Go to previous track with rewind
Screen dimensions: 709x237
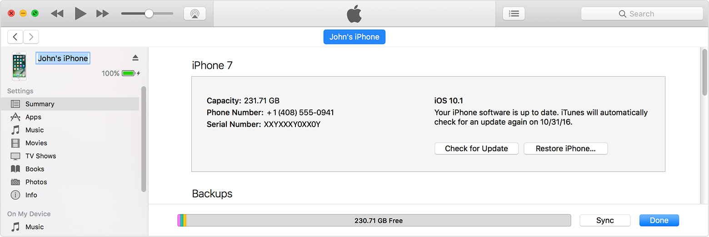[x=57, y=14]
